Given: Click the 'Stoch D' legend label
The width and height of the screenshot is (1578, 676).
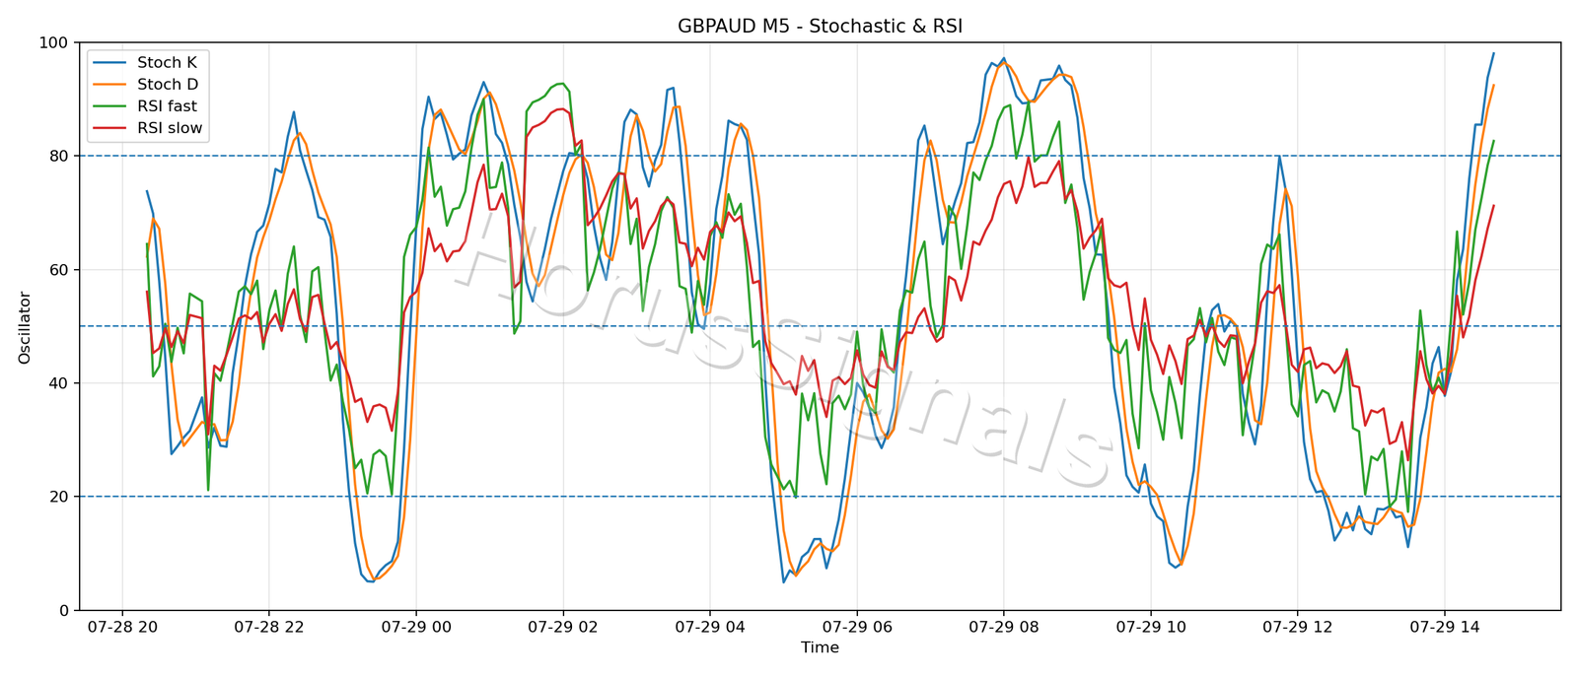Looking at the screenshot, I should [168, 85].
